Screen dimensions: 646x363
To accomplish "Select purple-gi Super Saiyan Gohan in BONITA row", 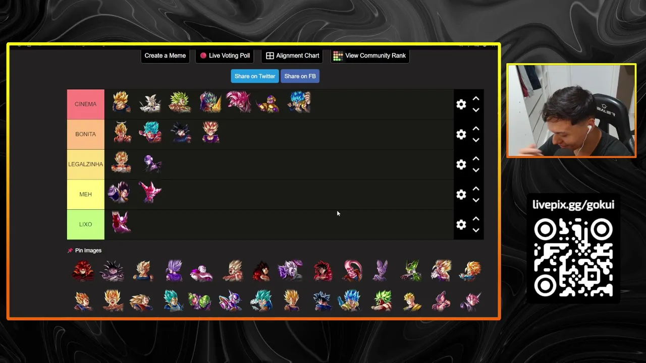I will tap(210, 133).
